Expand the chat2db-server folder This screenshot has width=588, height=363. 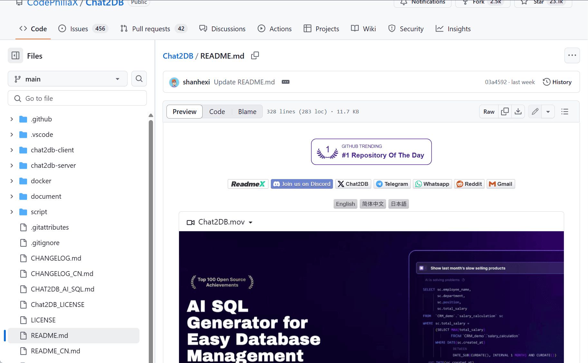12,166
